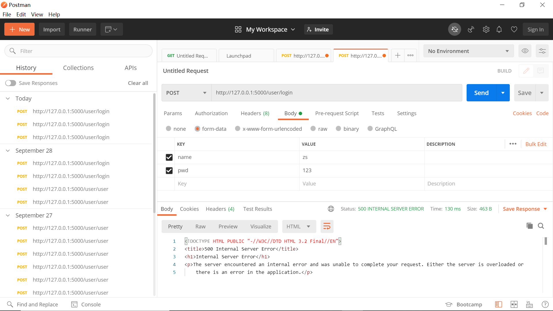
Task: Toggle line wrap icon in response viewer
Action: click(x=327, y=227)
